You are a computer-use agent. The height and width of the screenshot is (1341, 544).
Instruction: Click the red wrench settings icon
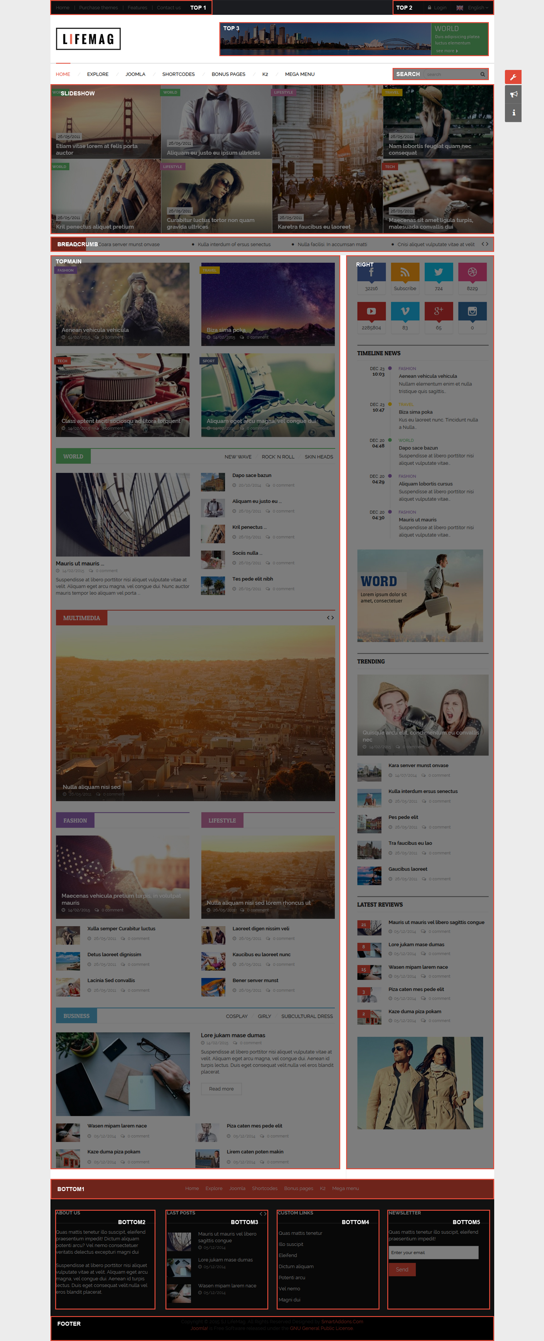[x=513, y=77]
